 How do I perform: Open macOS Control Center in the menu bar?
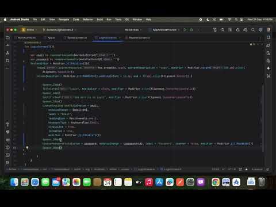click(242, 20)
